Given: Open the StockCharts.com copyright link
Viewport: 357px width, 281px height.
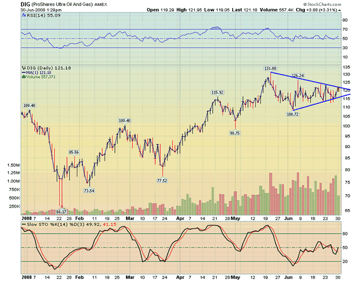Looking at the screenshot, I should coord(335,4).
